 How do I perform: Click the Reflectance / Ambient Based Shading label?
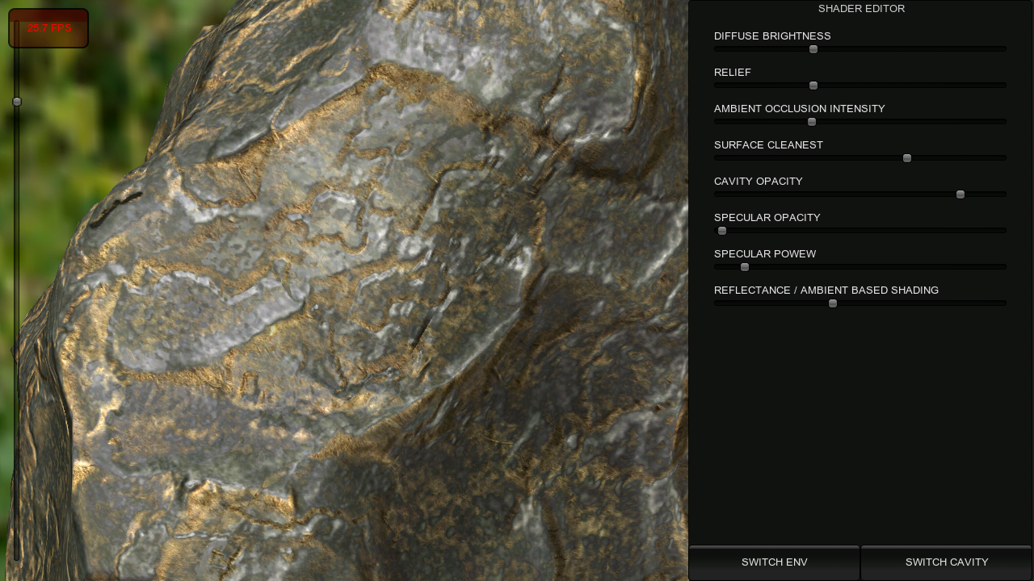pos(826,290)
